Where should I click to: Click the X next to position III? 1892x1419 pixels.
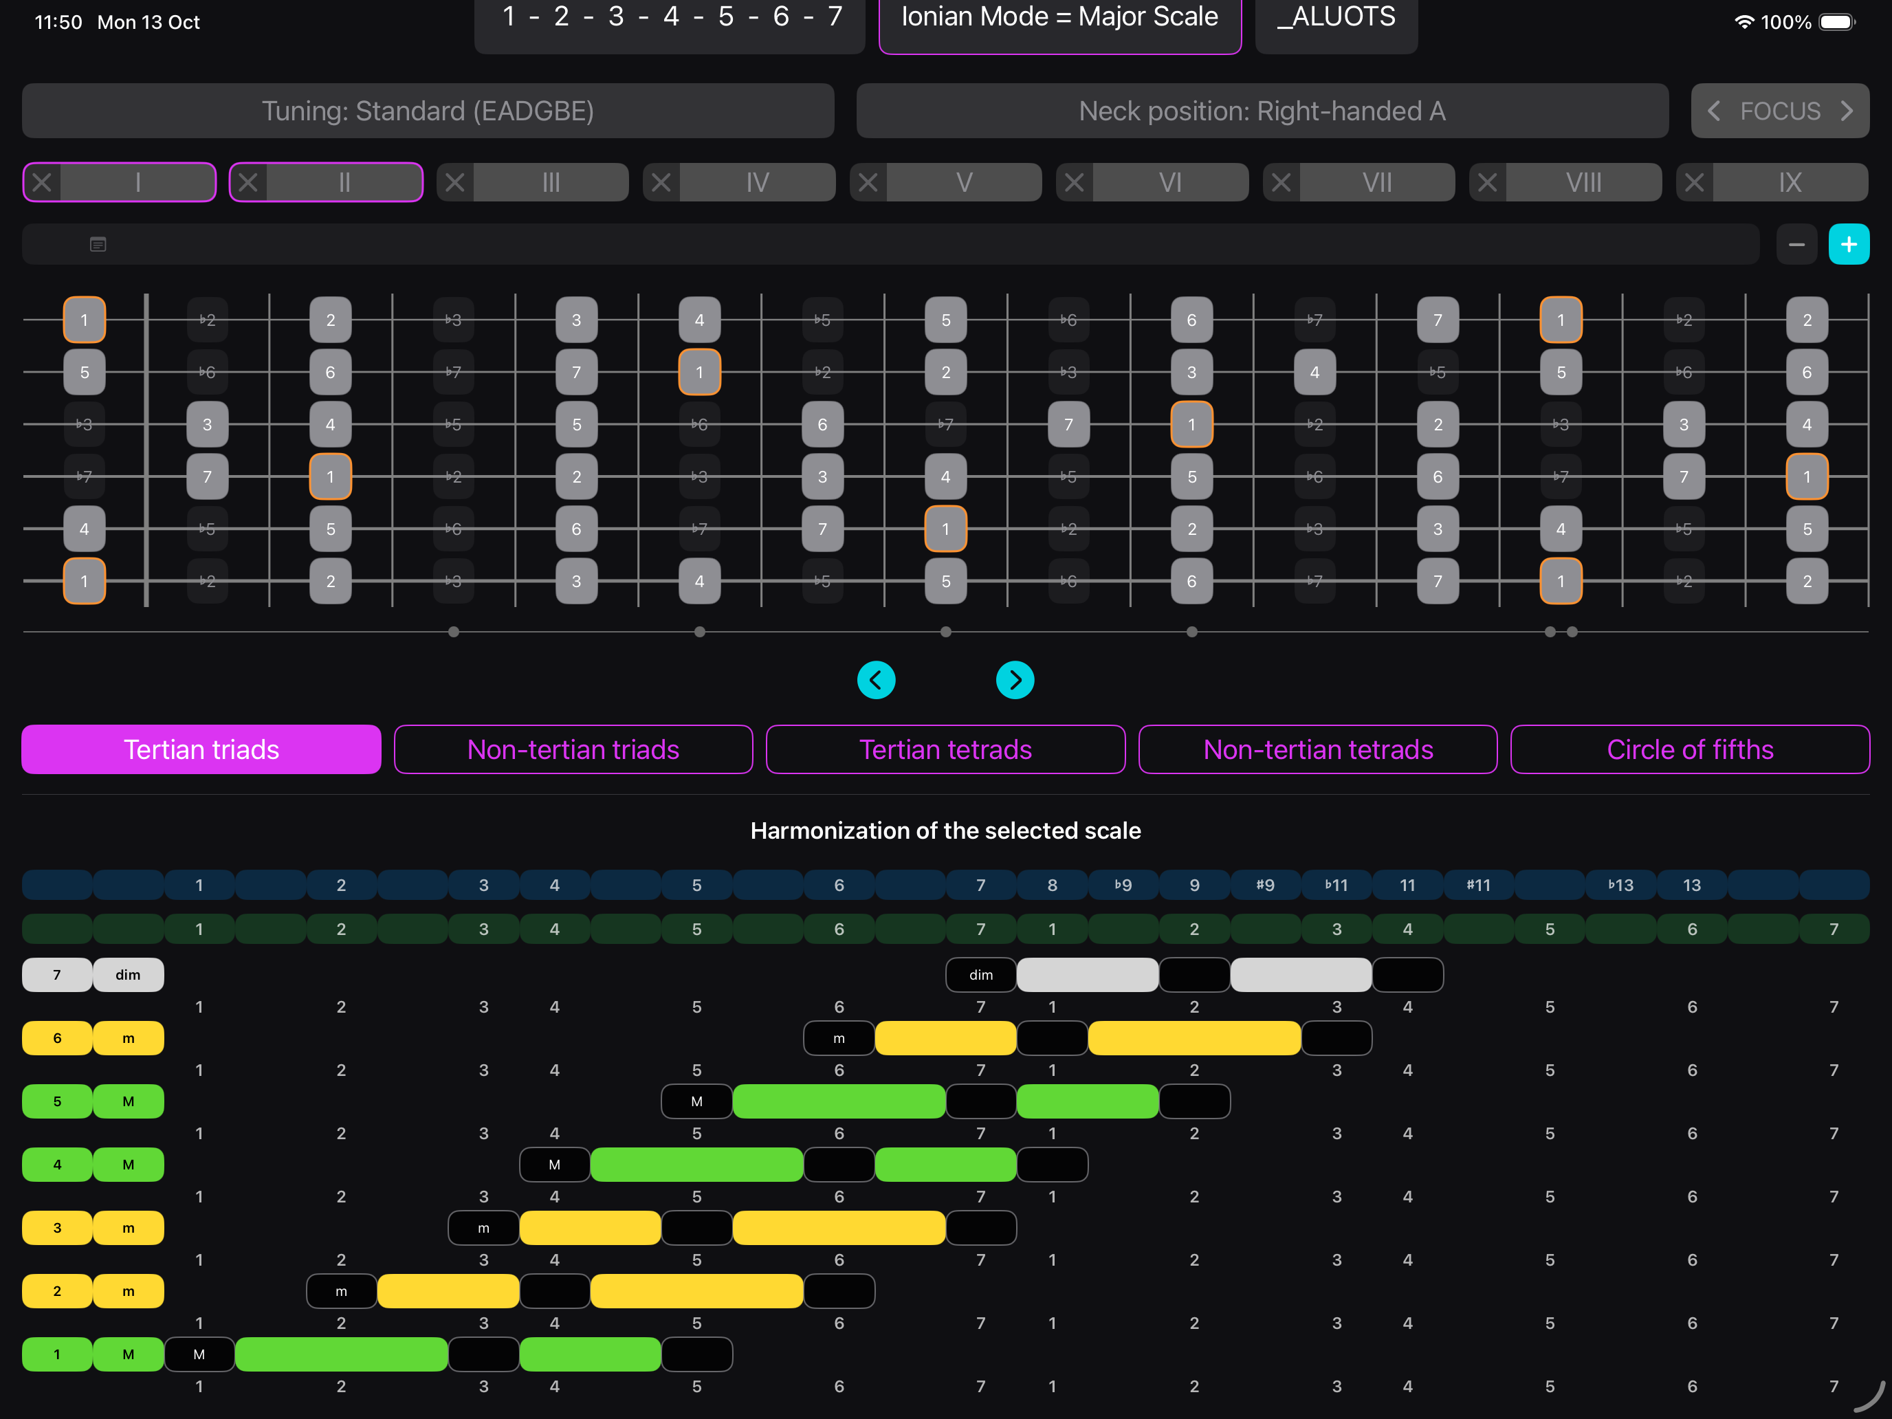click(455, 182)
